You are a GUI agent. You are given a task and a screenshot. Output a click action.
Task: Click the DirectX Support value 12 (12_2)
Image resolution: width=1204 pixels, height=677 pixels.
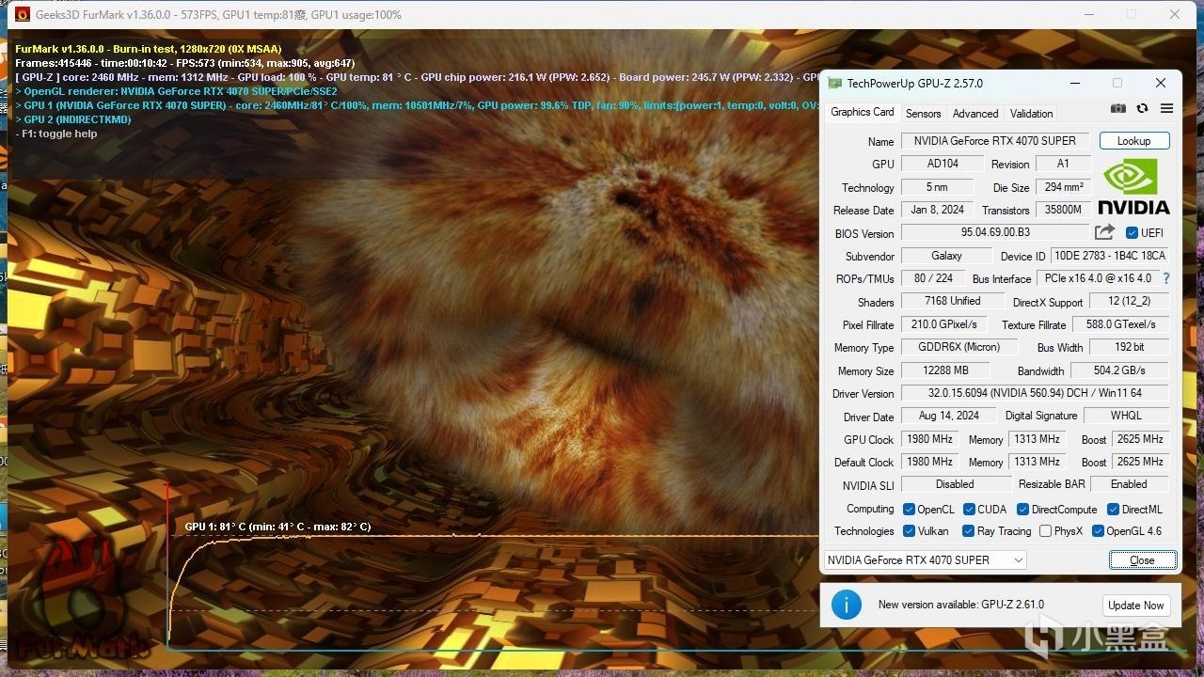[x=1129, y=301]
